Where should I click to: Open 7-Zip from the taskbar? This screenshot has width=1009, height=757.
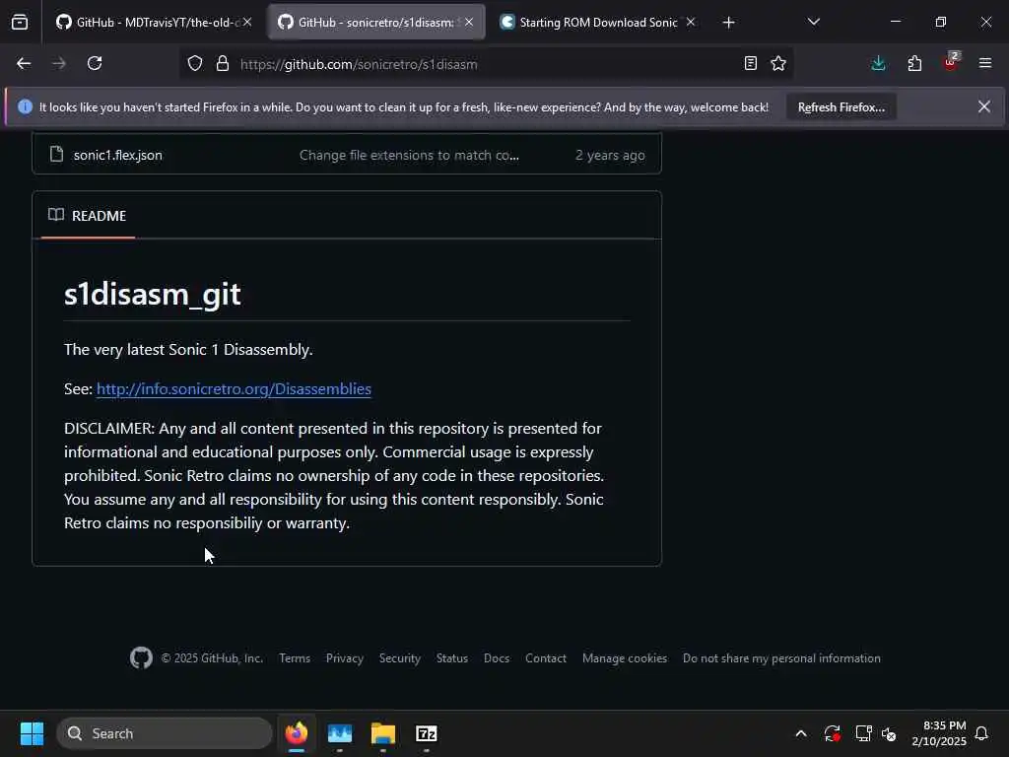pos(426,733)
